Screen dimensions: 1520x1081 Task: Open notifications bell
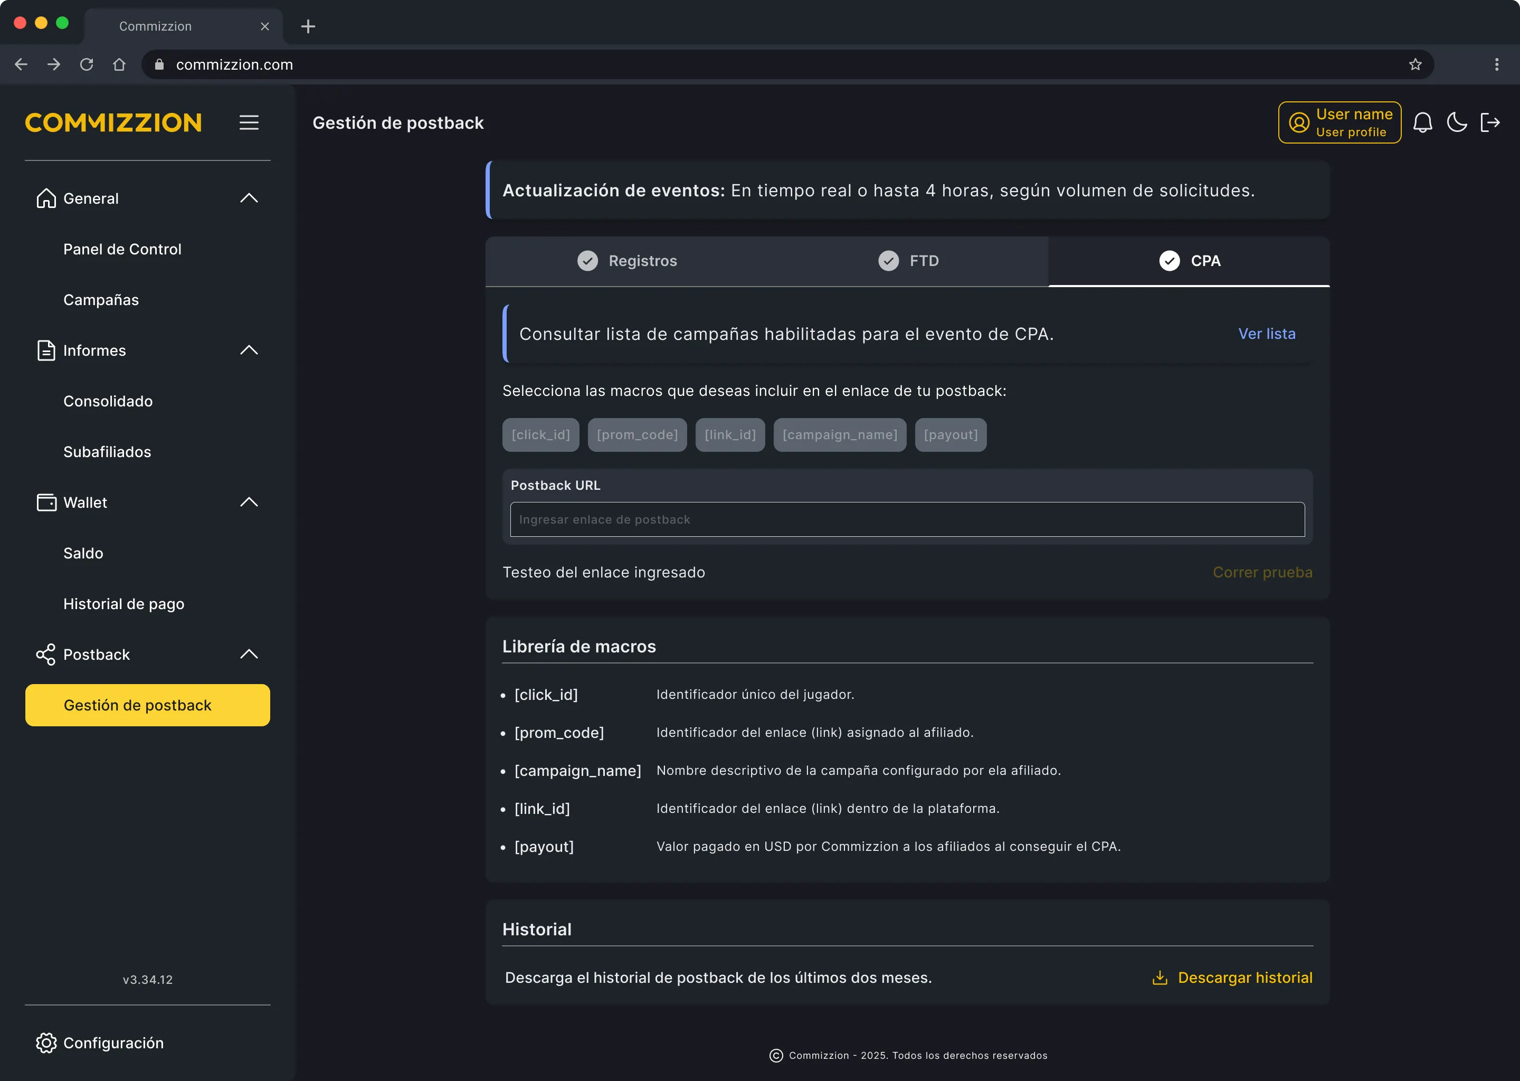click(x=1423, y=122)
